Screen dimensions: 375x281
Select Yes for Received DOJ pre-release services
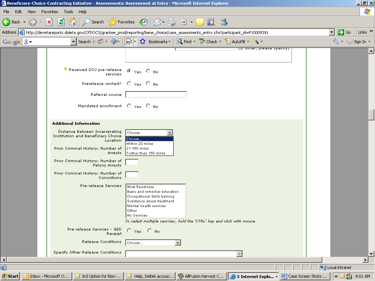(129, 71)
